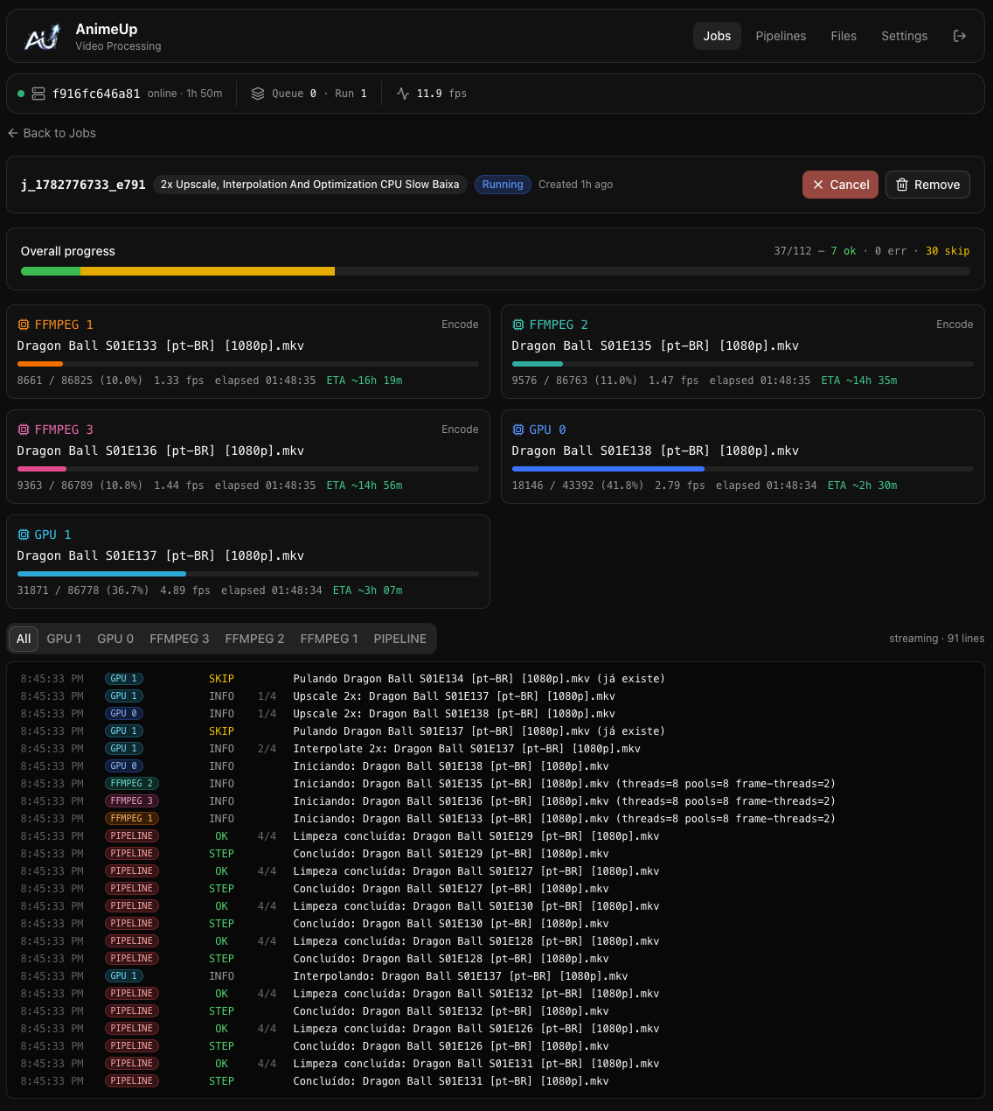Open the Files tab
993x1111 pixels.
(x=844, y=36)
